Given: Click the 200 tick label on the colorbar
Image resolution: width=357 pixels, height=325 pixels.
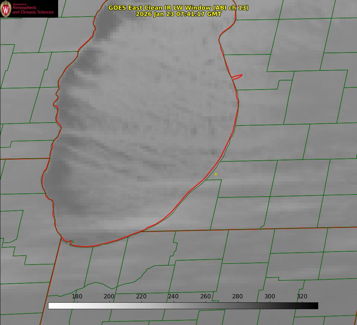Looking at the screenshot, I should tap(109, 297).
